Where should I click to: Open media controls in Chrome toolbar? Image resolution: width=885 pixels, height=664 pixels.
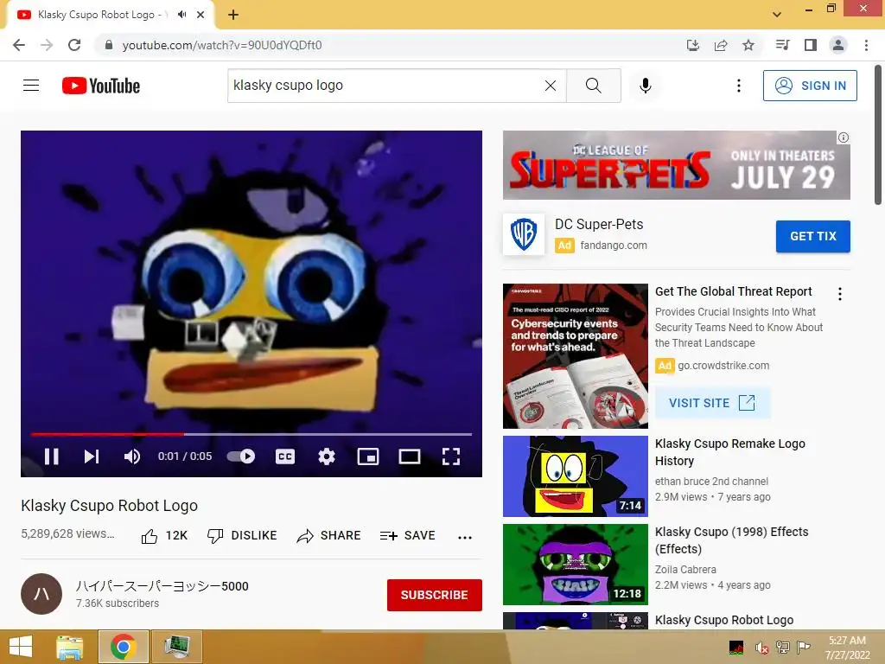[782, 45]
